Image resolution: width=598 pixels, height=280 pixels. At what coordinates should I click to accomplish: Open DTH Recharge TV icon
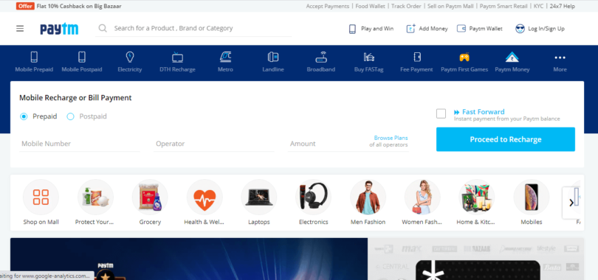click(177, 57)
